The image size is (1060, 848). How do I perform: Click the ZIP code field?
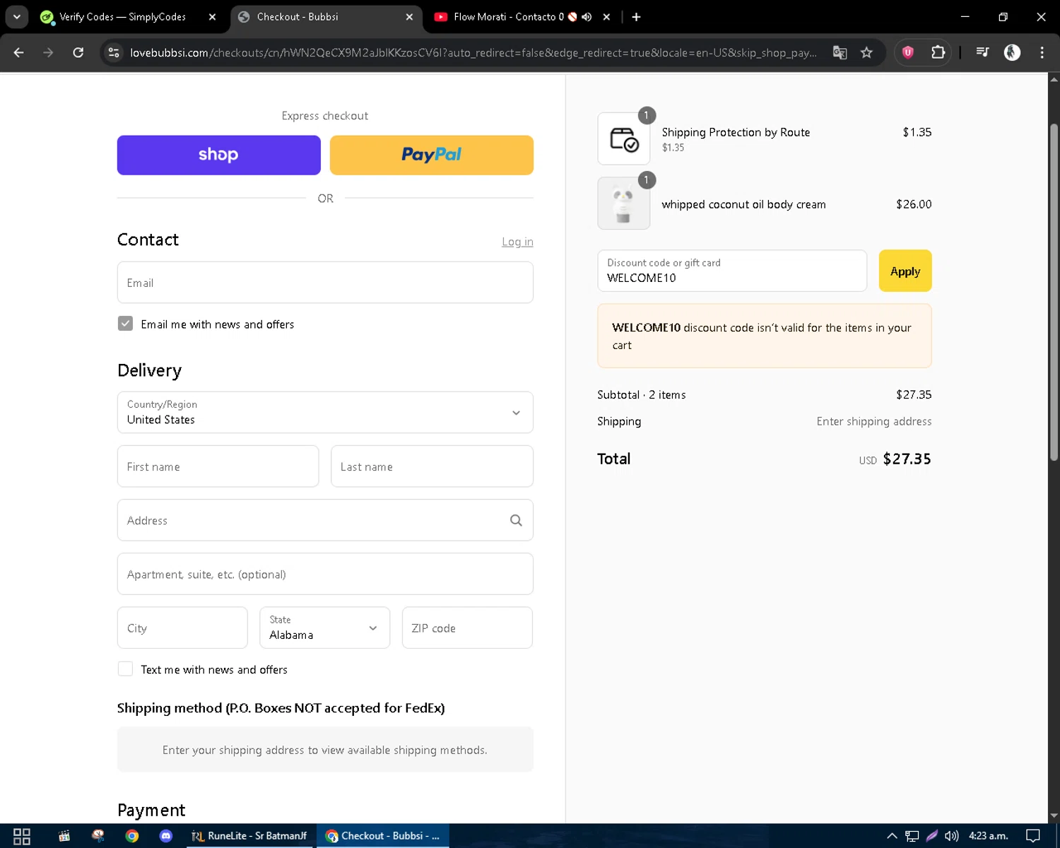(467, 628)
